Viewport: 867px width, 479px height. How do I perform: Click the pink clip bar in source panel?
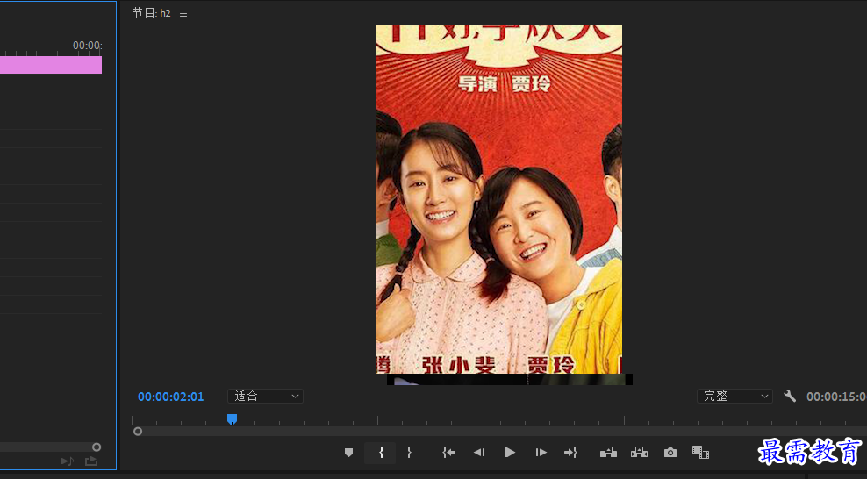pyautogui.click(x=51, y=65)
